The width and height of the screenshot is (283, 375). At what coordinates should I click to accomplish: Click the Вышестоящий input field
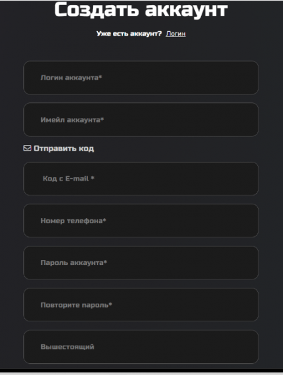click(x=141, y=347)
